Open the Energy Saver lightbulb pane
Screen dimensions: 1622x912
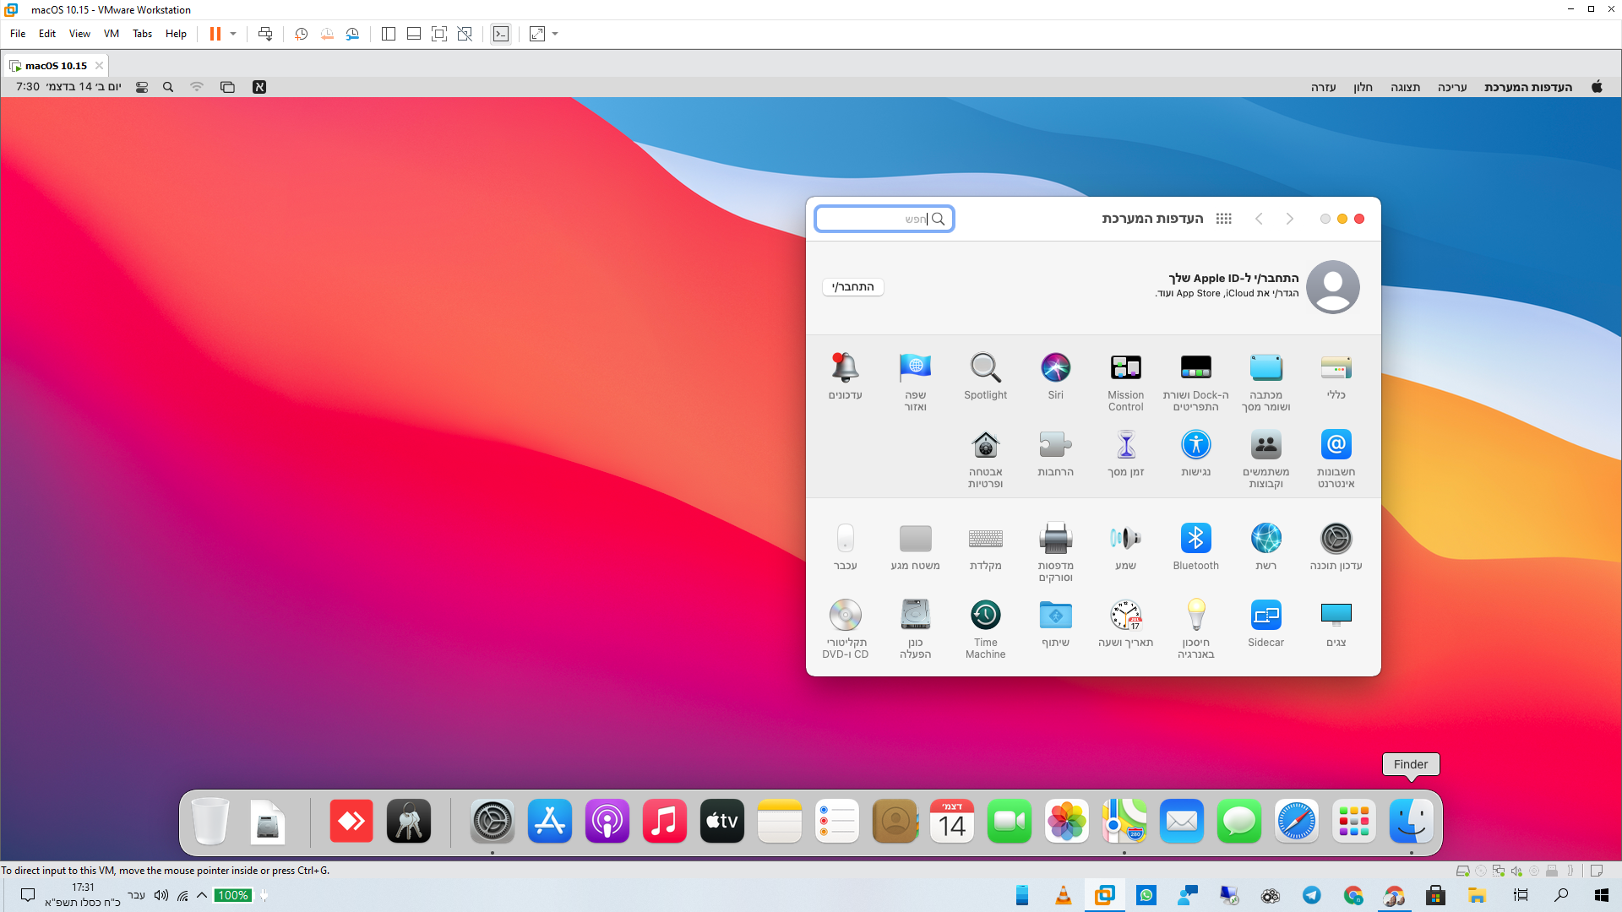[x=1195, y=629]
